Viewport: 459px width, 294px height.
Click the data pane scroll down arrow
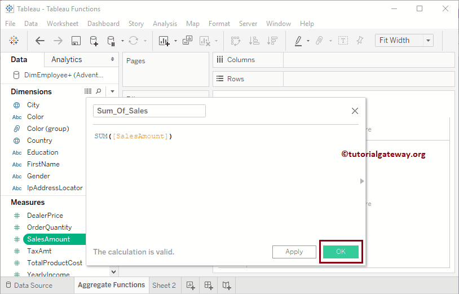click(x=113, y=272)
